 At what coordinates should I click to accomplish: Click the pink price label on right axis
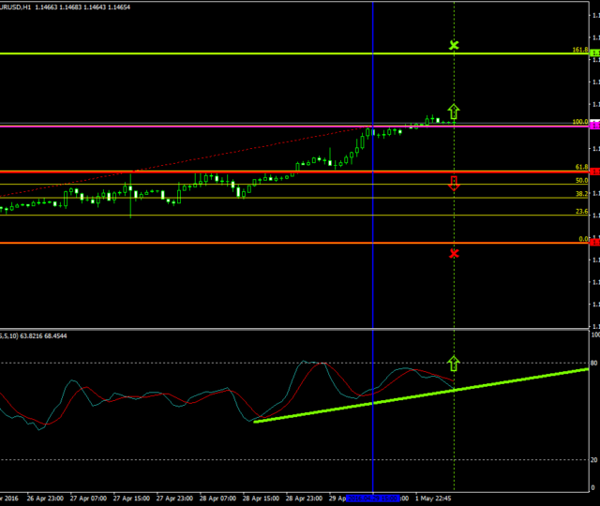(x=594, y=125)
